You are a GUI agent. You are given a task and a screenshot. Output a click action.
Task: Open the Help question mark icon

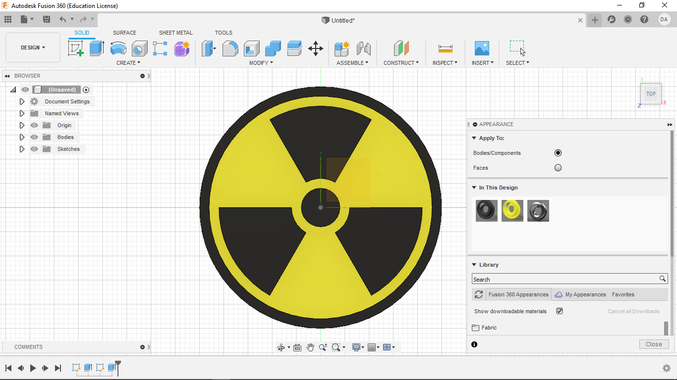[644, 20]
